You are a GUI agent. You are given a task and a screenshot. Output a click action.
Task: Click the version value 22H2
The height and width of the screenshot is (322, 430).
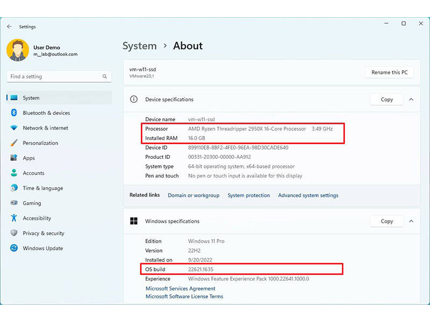[195, 251]
